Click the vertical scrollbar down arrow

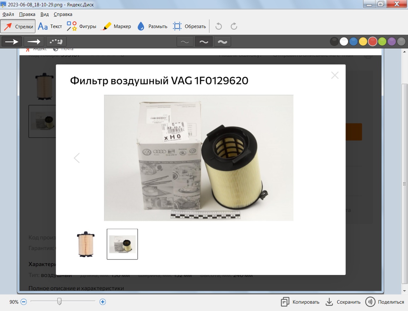[x=405, y=291]
